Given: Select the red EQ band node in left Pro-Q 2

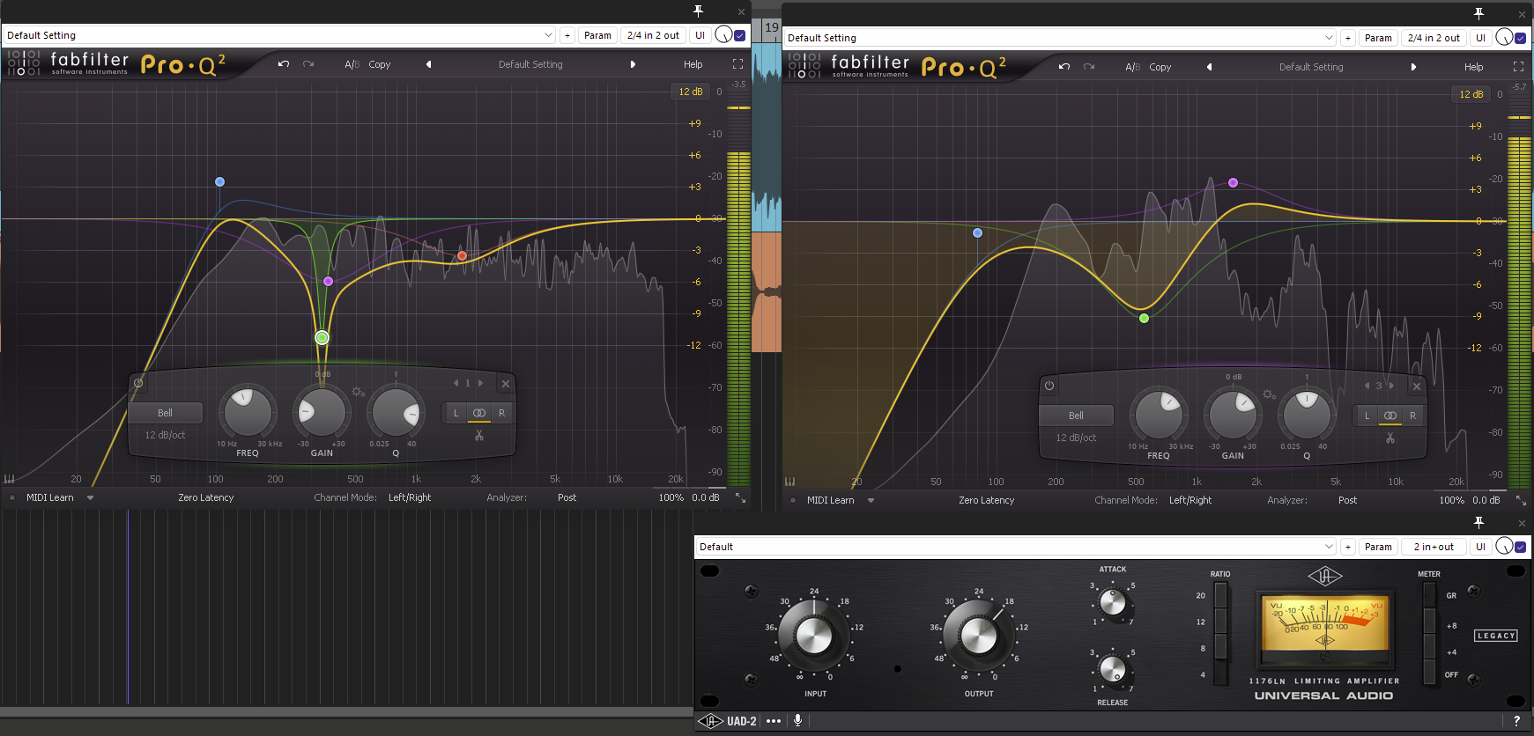Looking at the screenshot, I should coord(462,256).
